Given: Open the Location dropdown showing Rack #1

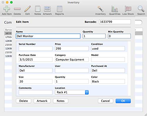Looking at the screenshot, I should coord(72,92).
